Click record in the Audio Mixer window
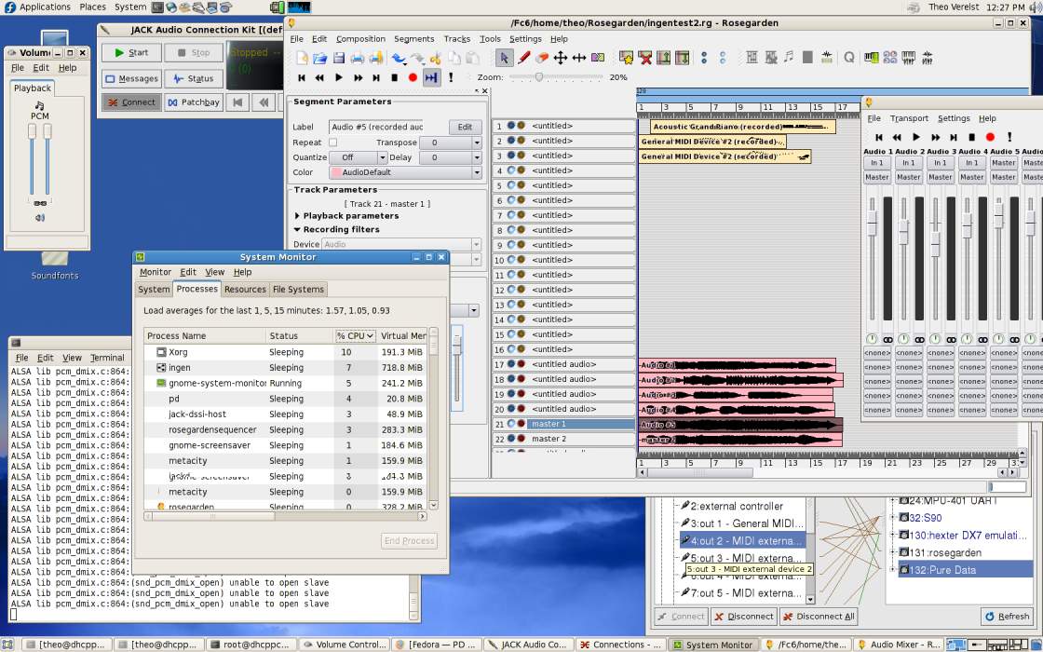The width and height of the screenshot is (1043, 652). (x=990, y=137)
